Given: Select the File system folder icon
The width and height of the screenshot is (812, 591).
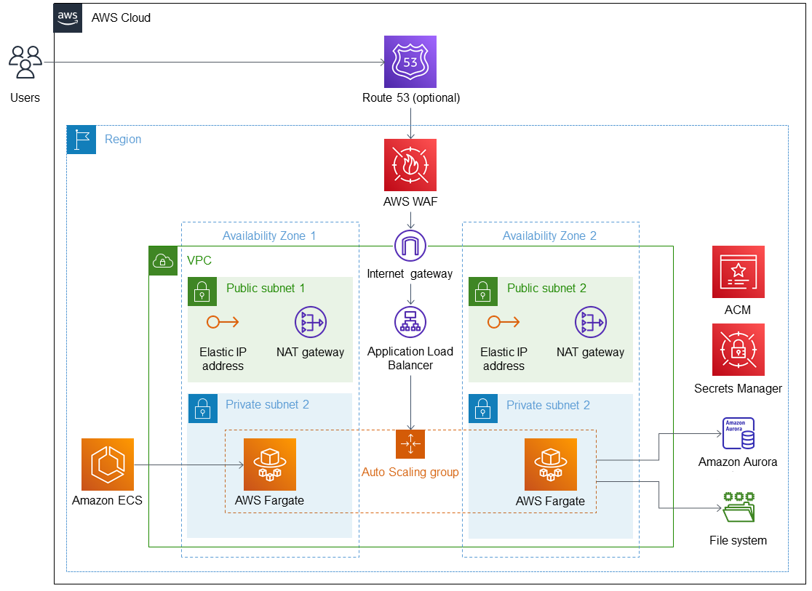Looking at the screenshot, I should pos(739,507).
